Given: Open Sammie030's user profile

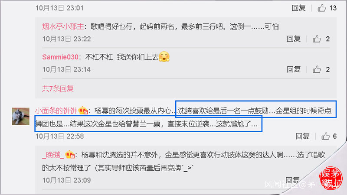Looking at the screenshot, I should tap(60, 57).
